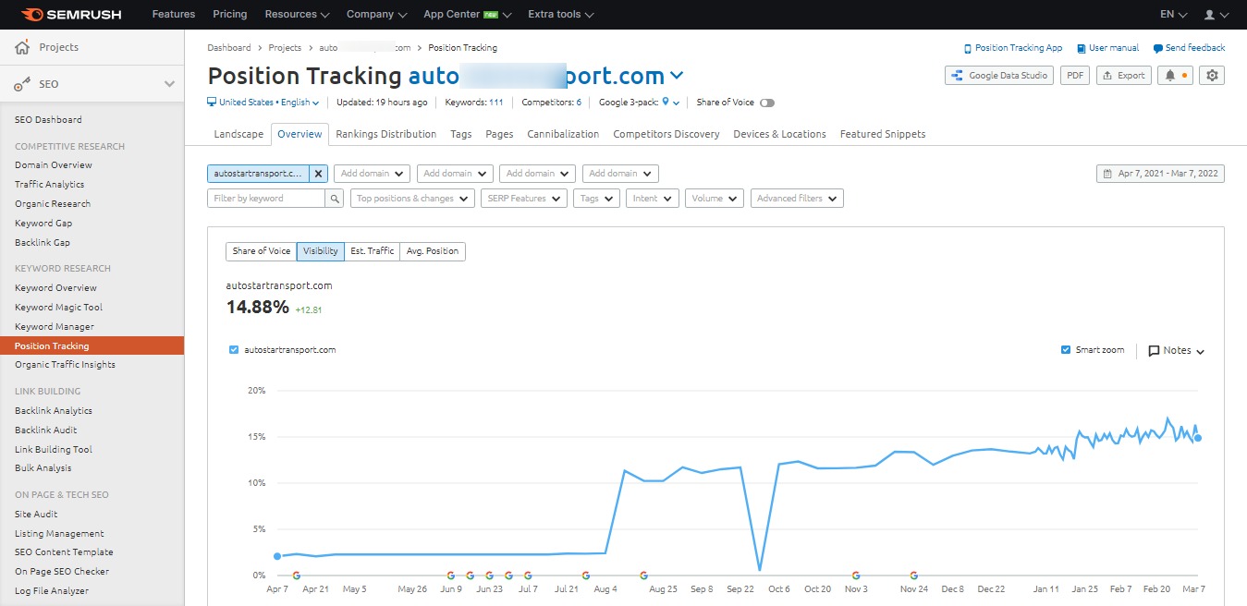Toggle the Smart zoom checkbox
1247x606 pixels.
1067,350
